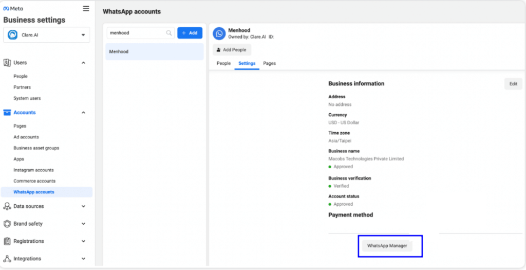Click the menhood search input field

tap(141, 33)
